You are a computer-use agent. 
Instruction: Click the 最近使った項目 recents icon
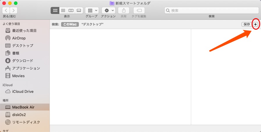coord(8,30)
